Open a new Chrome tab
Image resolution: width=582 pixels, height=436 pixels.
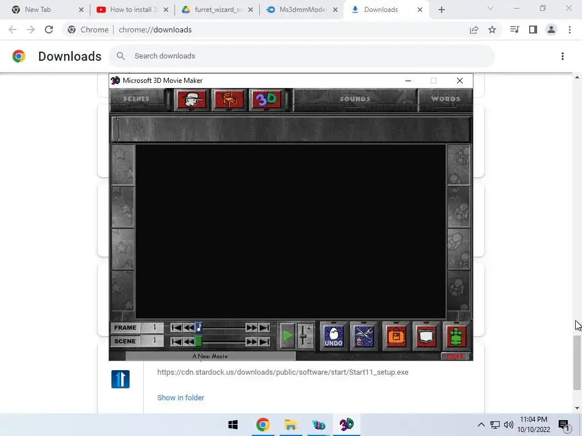(441, 10)
